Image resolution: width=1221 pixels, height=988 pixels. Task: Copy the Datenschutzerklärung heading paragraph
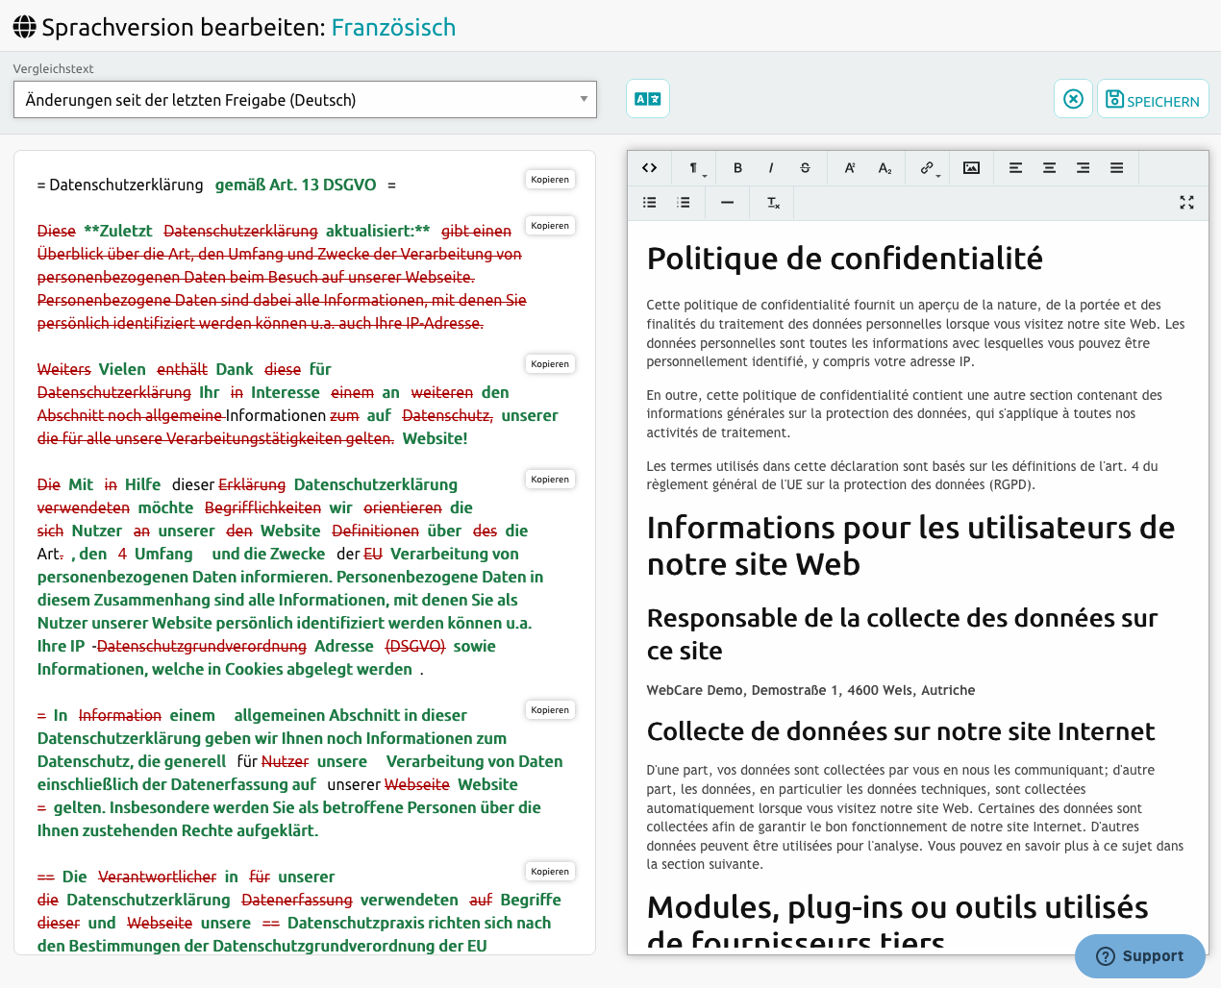(x=550, y=180)
